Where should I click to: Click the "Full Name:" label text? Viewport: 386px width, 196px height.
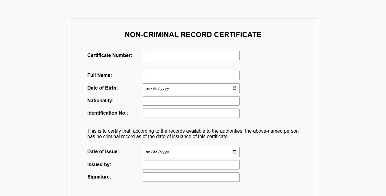pos(99,75)
